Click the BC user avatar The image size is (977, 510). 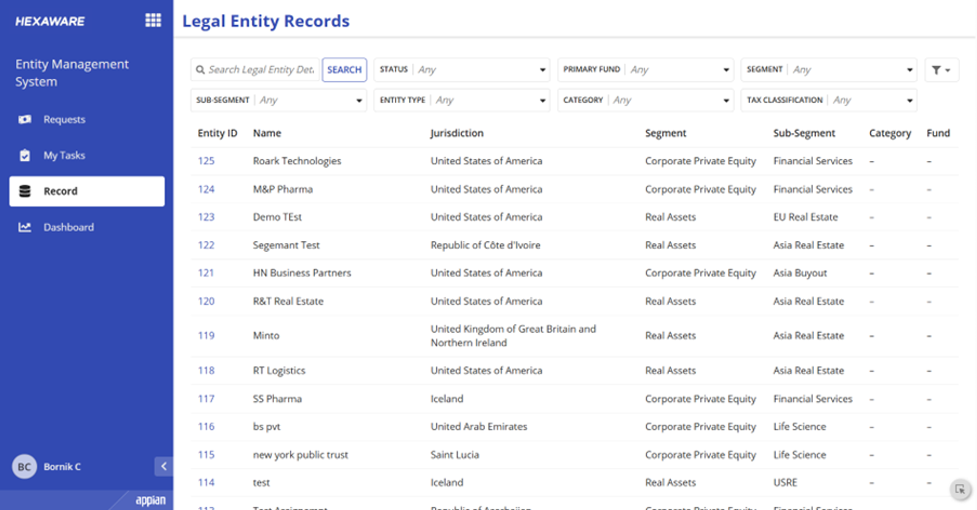24,467
